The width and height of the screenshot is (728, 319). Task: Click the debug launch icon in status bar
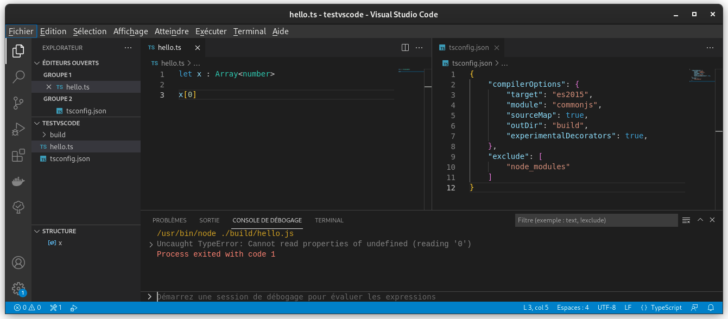(x=74, y=308)
